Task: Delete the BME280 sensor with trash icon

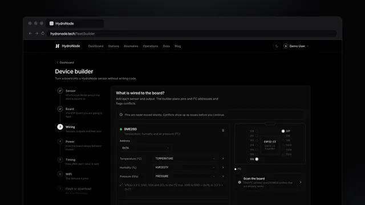Action: (x=223, y=130)
